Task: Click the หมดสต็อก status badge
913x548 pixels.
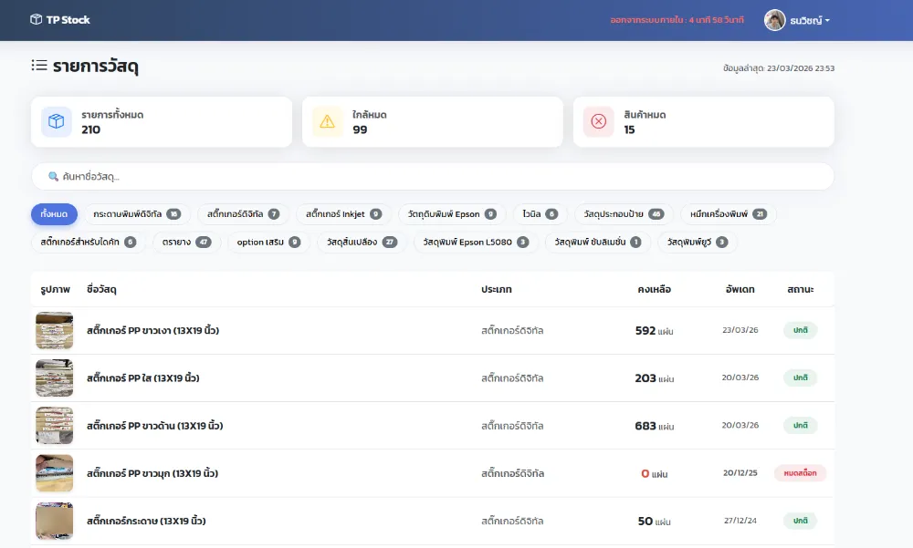Action: click(800, 473)
